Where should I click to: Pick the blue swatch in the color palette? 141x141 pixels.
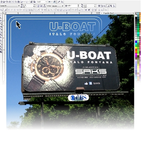click(136, 42)
